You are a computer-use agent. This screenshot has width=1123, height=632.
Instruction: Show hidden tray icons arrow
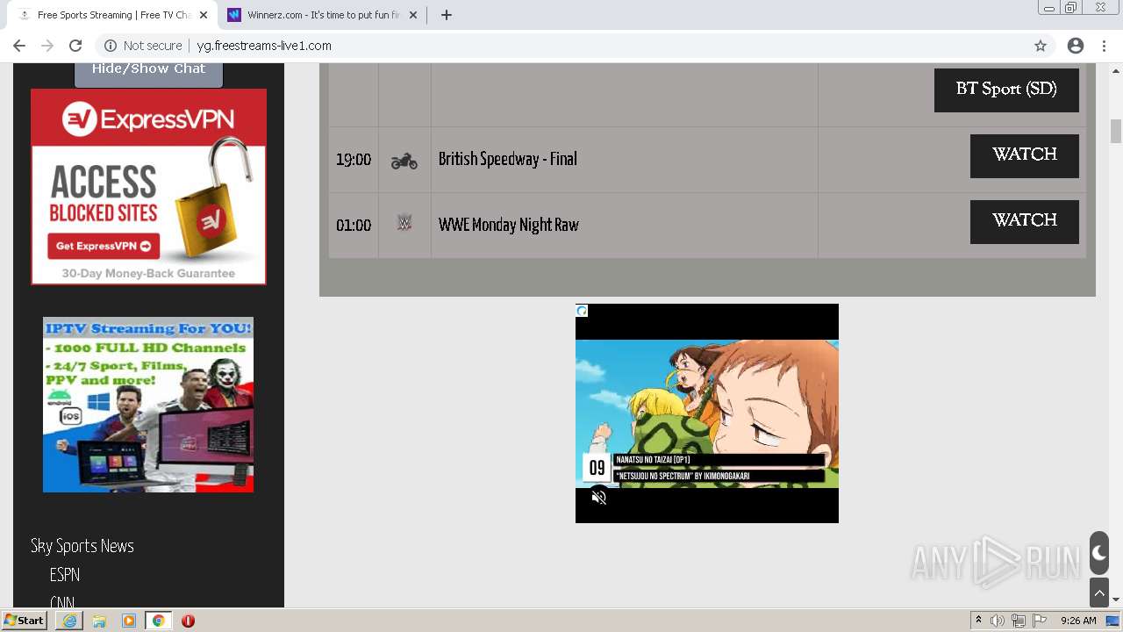(978, 621)
